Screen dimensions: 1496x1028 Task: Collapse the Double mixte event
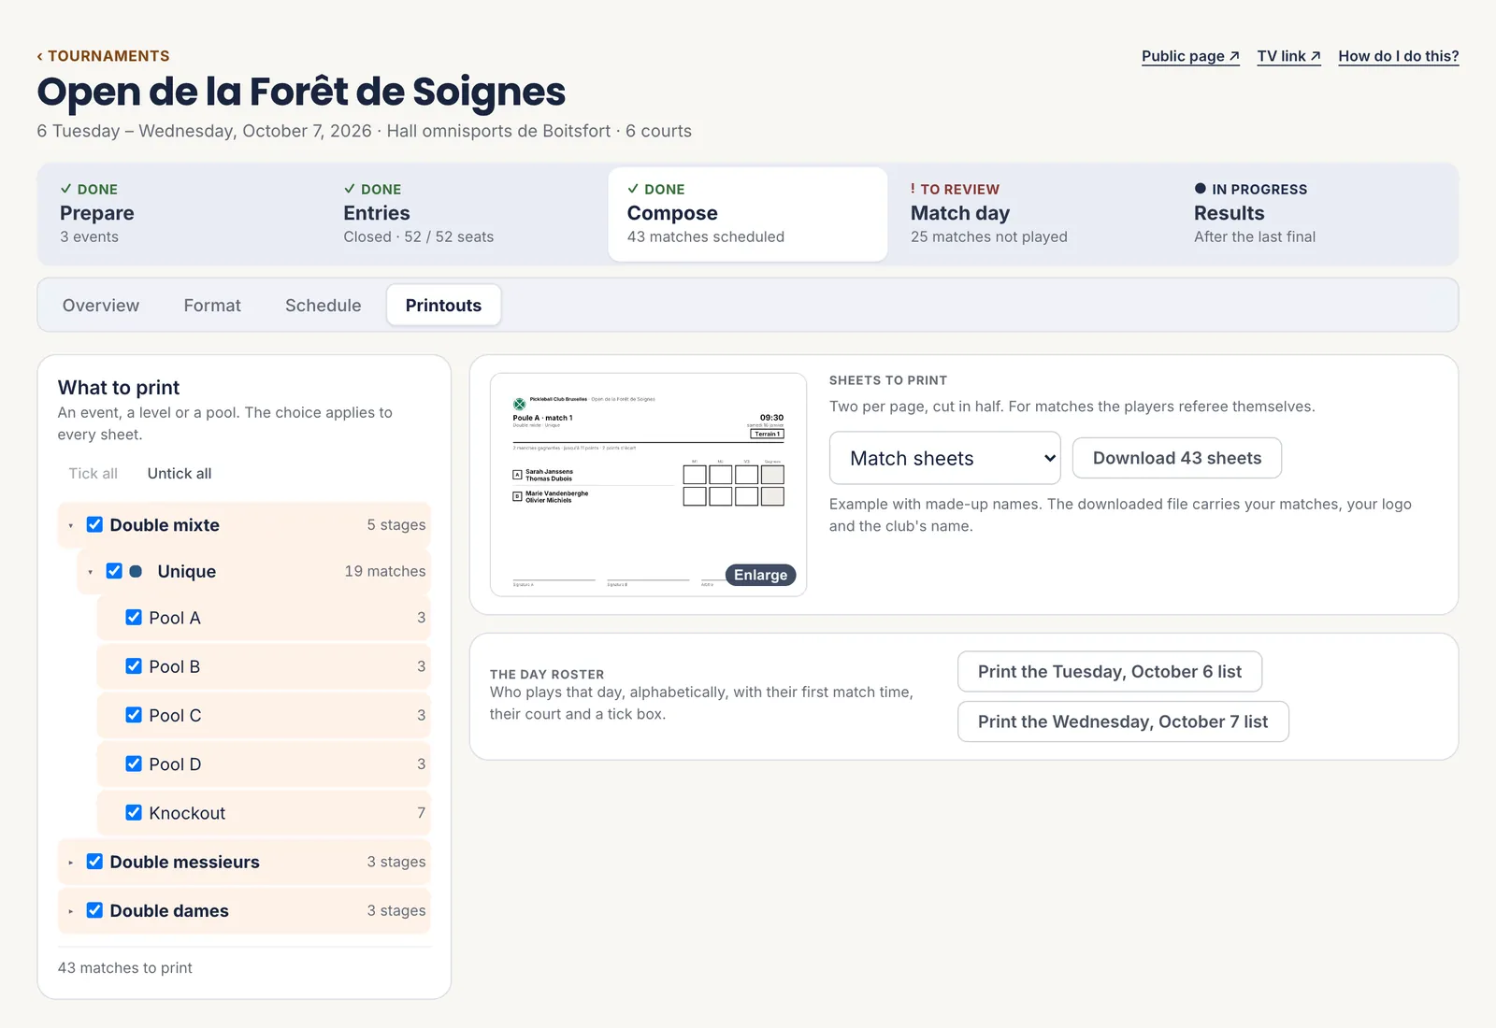(71, 526)
